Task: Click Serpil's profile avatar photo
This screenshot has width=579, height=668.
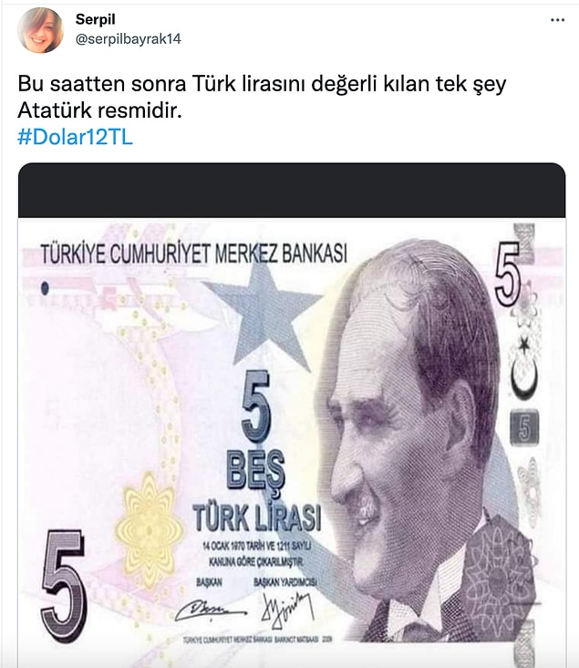Action: point(40,30)
